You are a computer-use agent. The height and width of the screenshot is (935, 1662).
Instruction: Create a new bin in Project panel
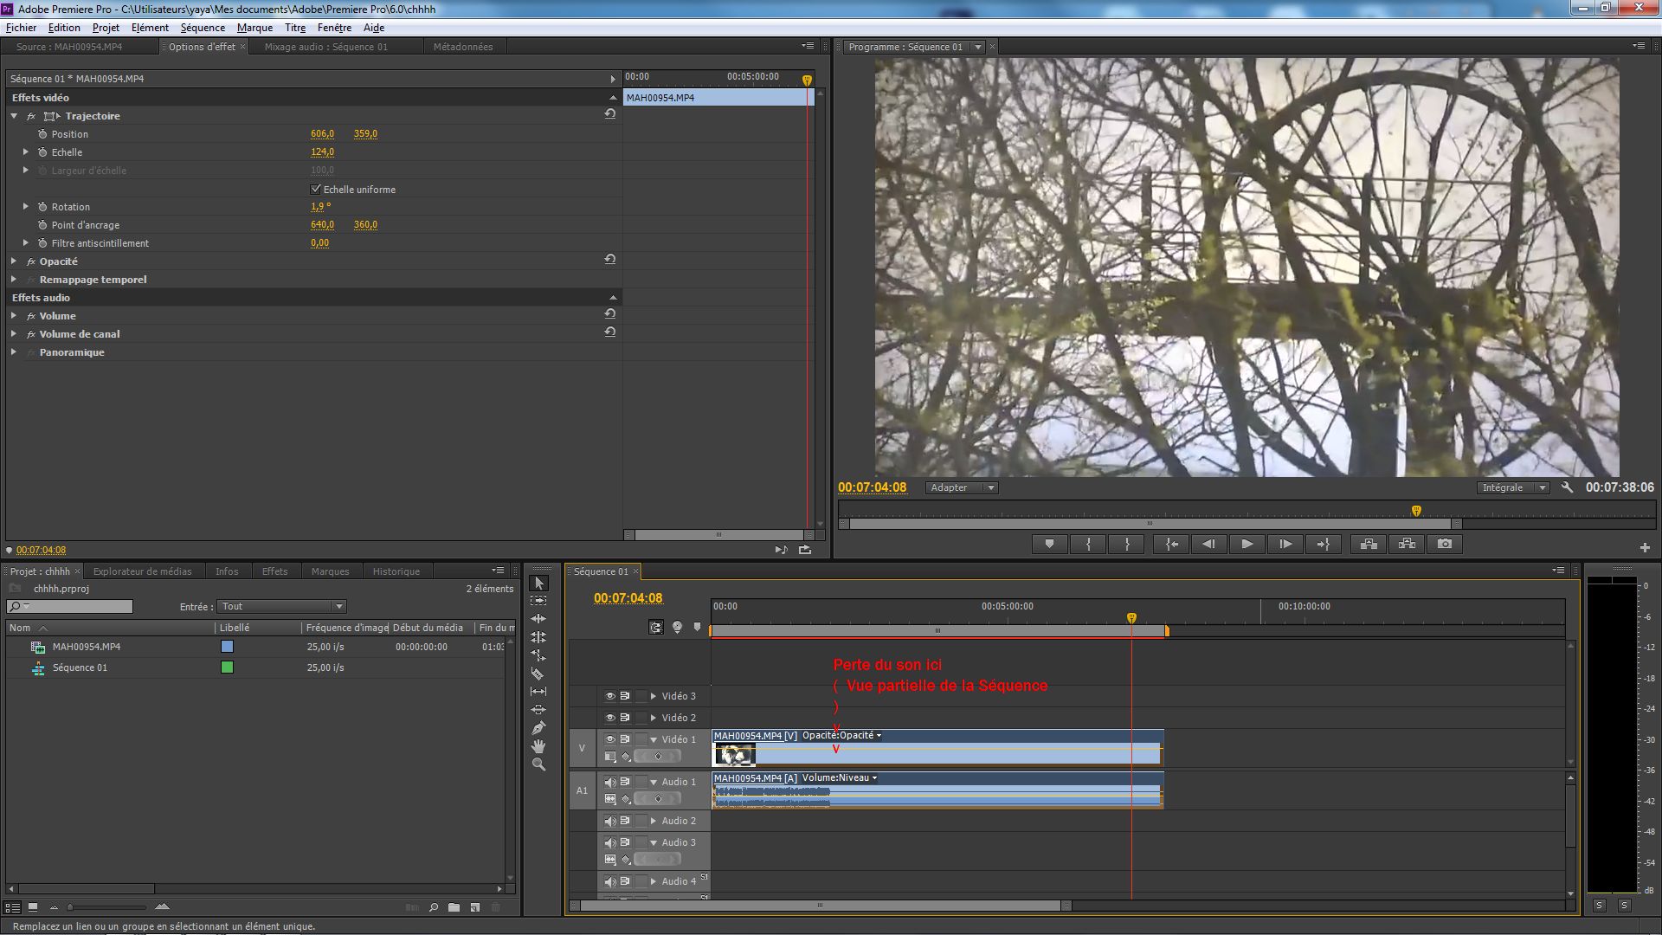click(x=454, y=907)
